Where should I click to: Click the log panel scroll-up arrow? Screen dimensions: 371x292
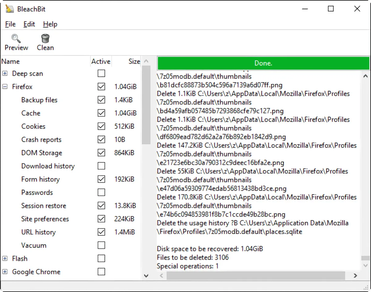(x=365, y=76)
